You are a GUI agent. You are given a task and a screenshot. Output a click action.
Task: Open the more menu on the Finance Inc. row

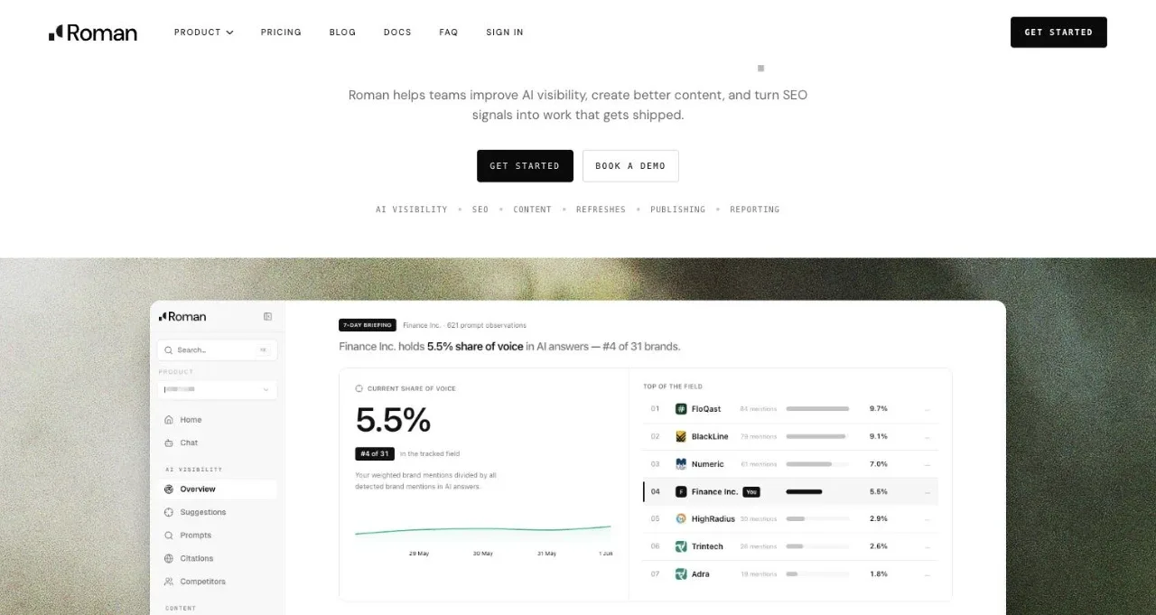click(927, 492)
